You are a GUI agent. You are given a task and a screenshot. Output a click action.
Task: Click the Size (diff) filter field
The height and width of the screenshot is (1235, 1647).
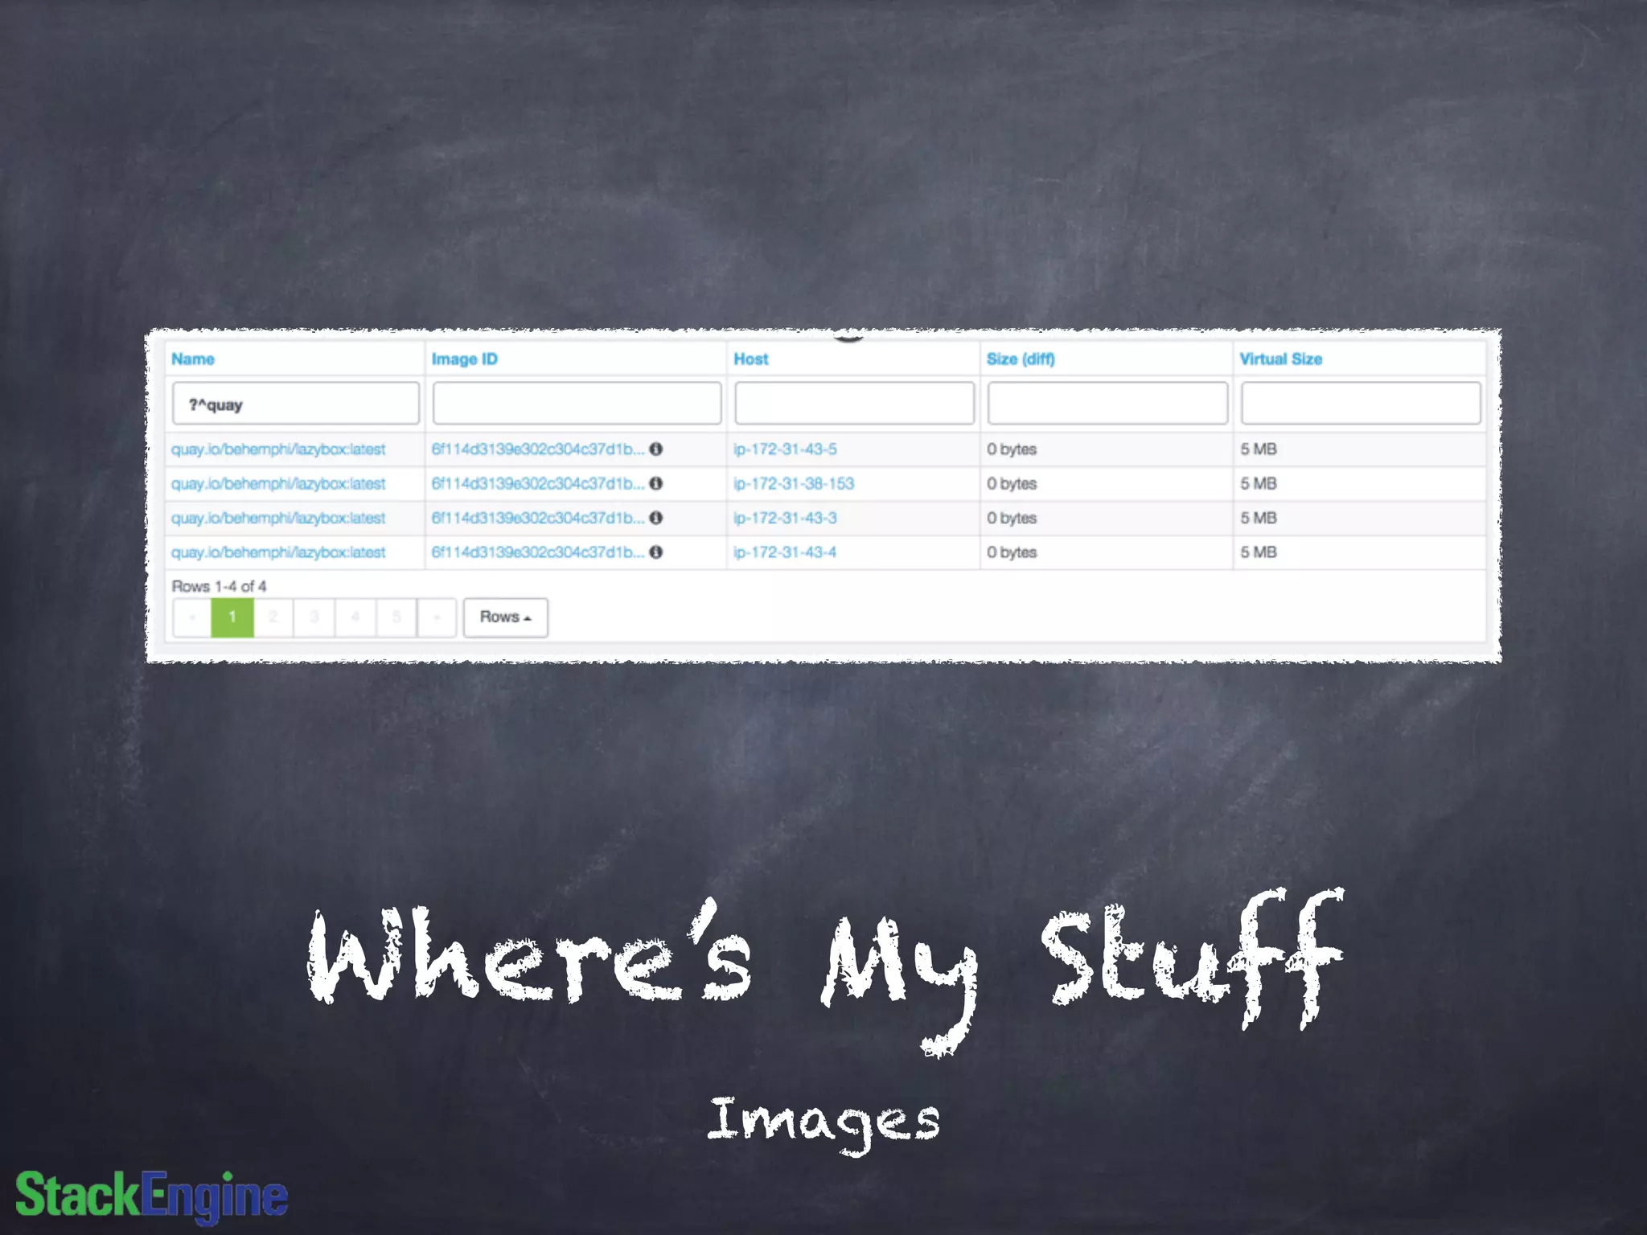(1107, 404)
